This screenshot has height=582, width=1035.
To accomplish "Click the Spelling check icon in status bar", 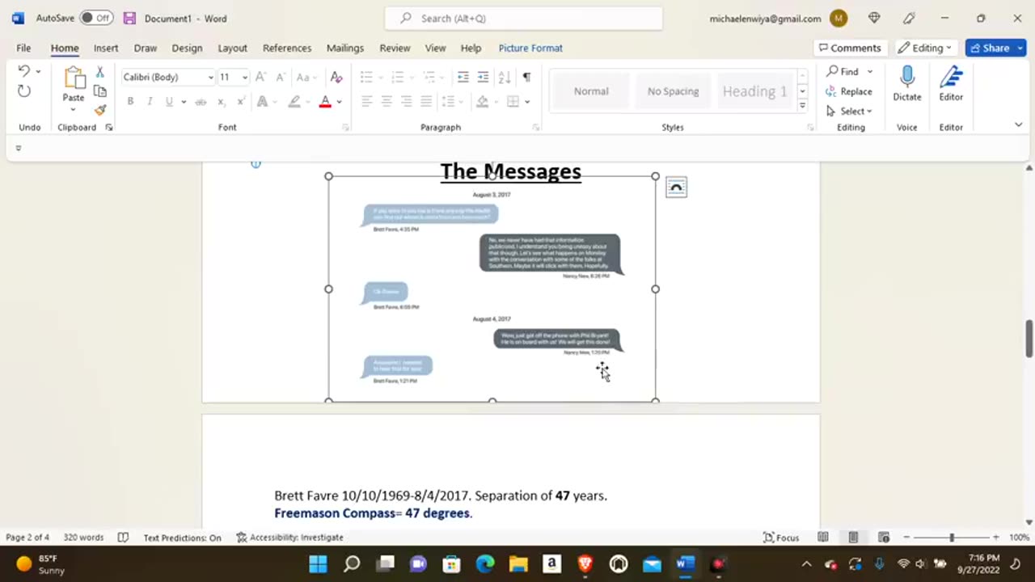I will (123, 538).
